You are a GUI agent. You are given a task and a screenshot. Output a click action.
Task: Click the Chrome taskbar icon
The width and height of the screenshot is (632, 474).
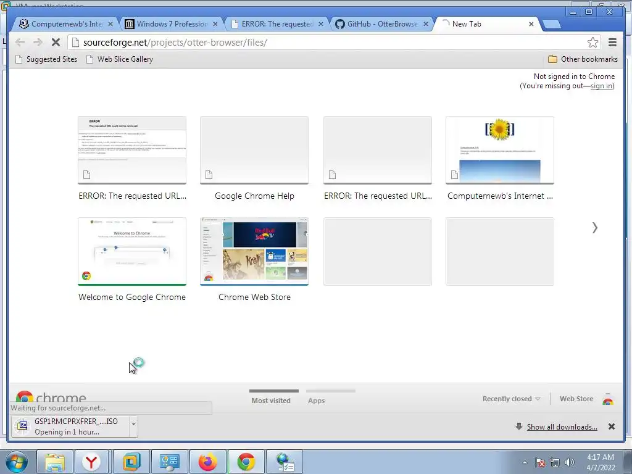coord(246,462)
